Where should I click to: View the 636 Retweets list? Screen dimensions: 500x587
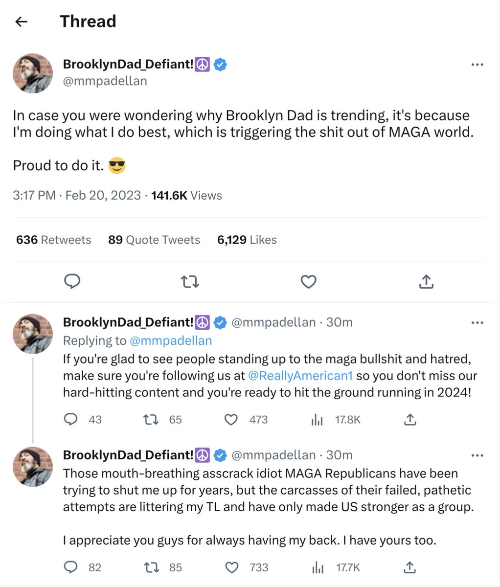[x=54, y=240]
